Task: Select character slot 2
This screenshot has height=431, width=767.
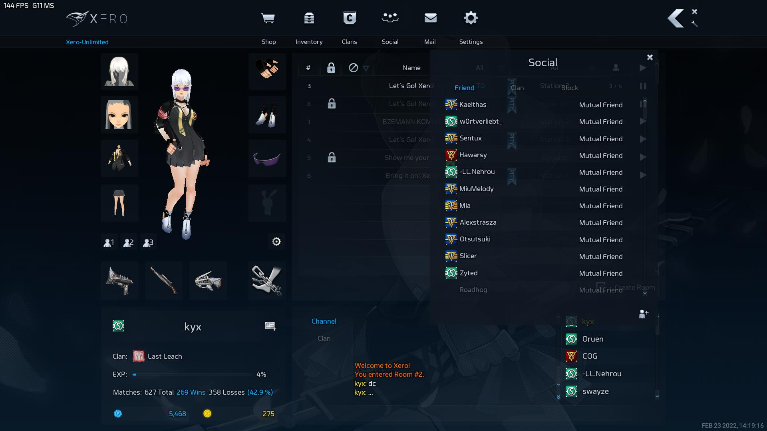Action: point(128,243)
